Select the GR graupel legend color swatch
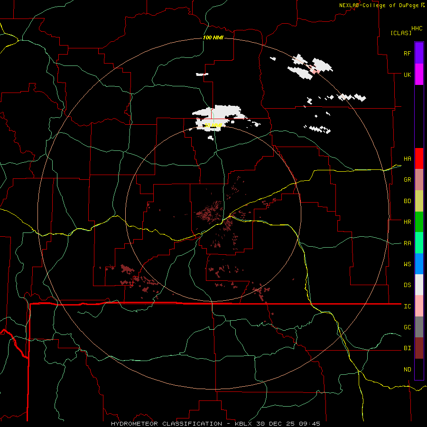 click(419, 179)
